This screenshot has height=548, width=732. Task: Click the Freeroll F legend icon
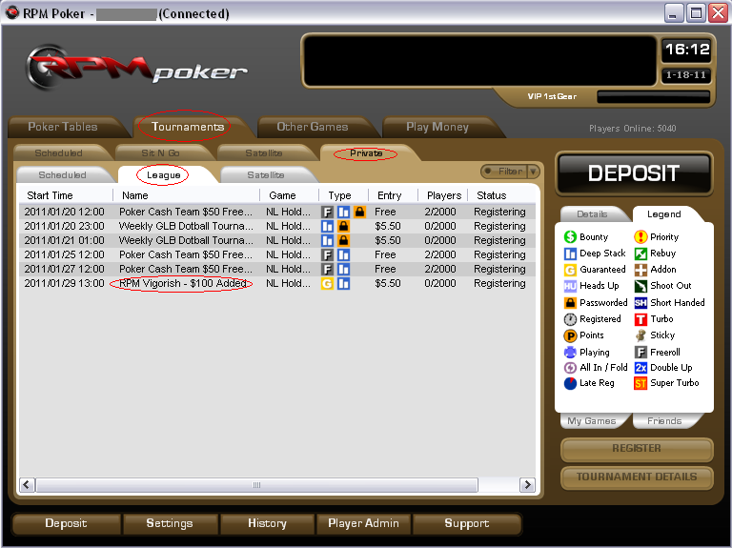point(640,352)
